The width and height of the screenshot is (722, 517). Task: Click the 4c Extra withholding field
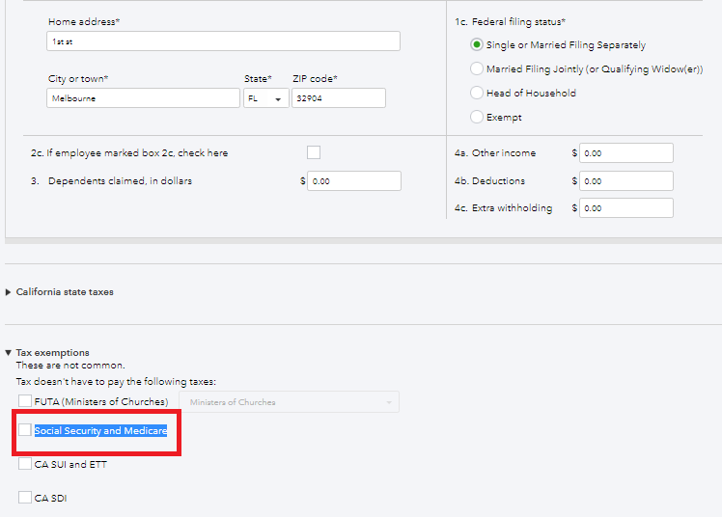point(626,208)
